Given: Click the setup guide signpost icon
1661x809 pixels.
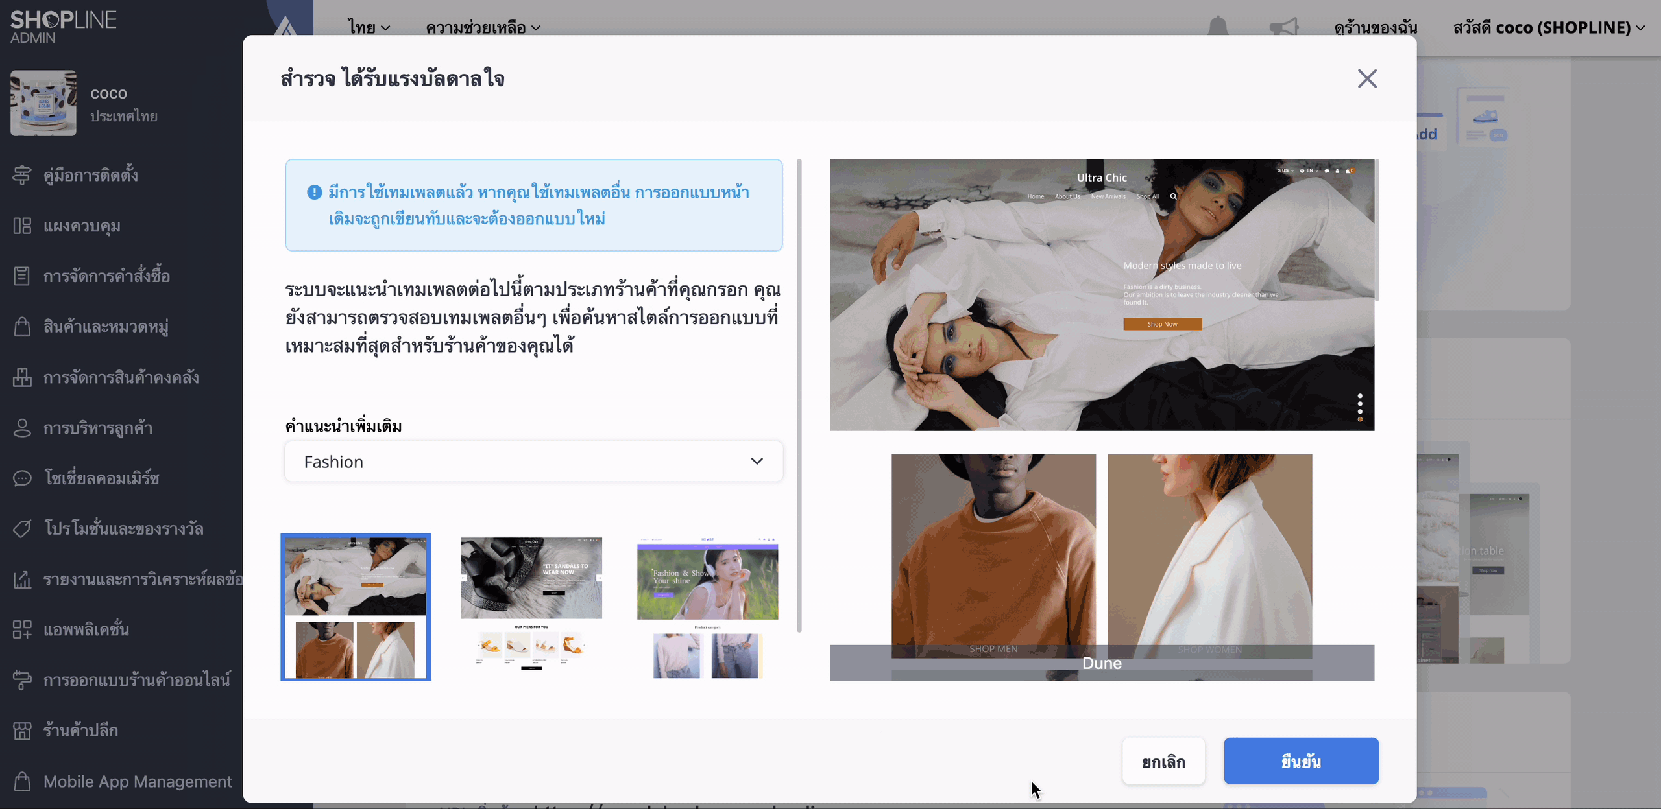Looking at the screenshot, I should click(22, 175).
